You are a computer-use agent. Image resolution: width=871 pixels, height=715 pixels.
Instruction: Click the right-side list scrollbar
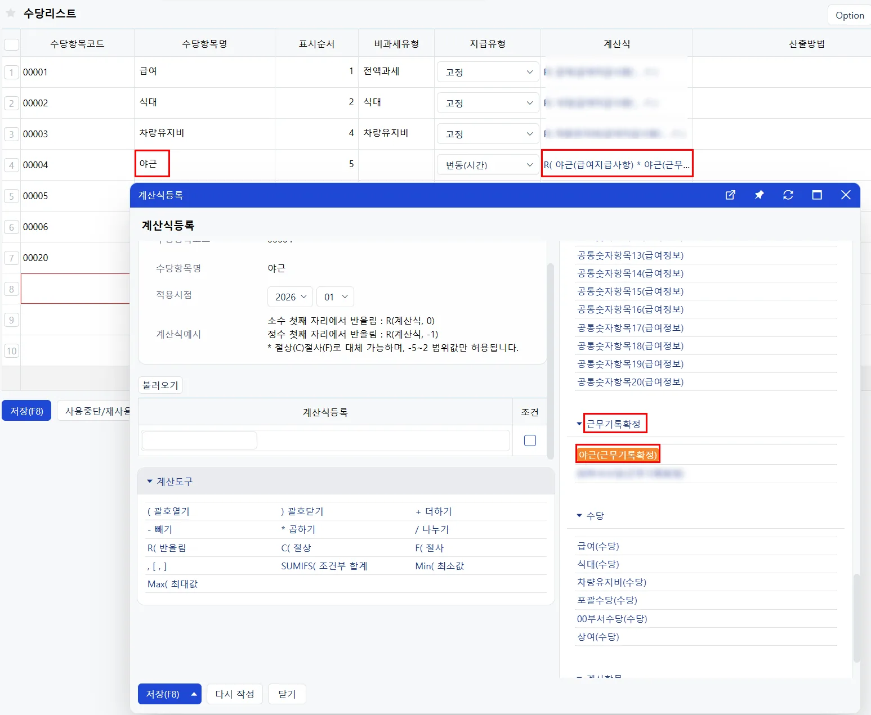coord(857,618)
